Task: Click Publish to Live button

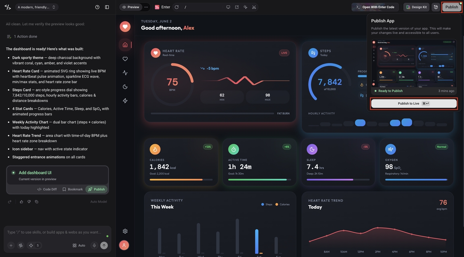Action: coord(414,103)
